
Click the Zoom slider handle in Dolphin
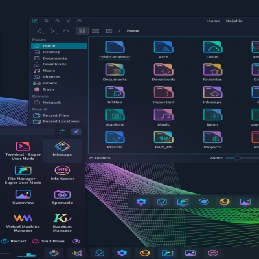click(237, 158)
